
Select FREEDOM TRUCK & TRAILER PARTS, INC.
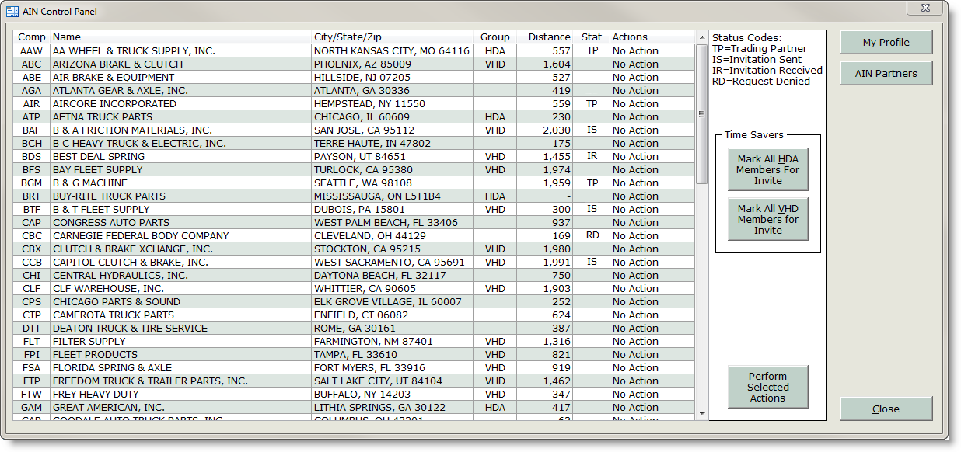tap(355, 381)
